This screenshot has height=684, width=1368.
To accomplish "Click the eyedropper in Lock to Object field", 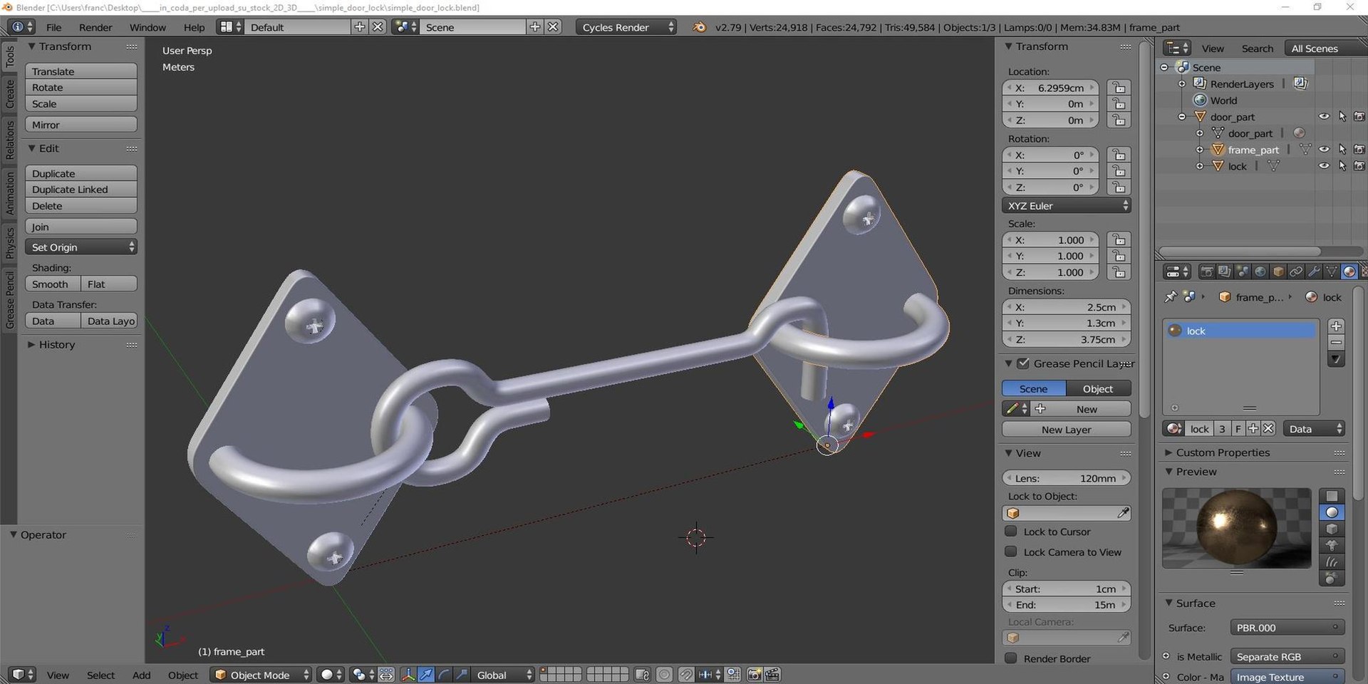I will pyautogui.click(x=1123, y=513).
